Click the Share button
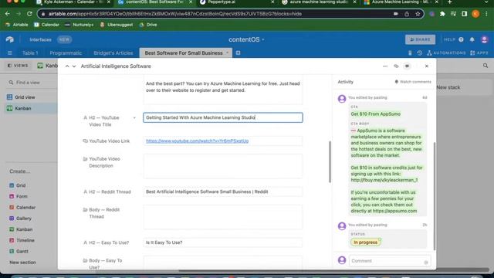This screenshot has width=494, height=278. 420,39
